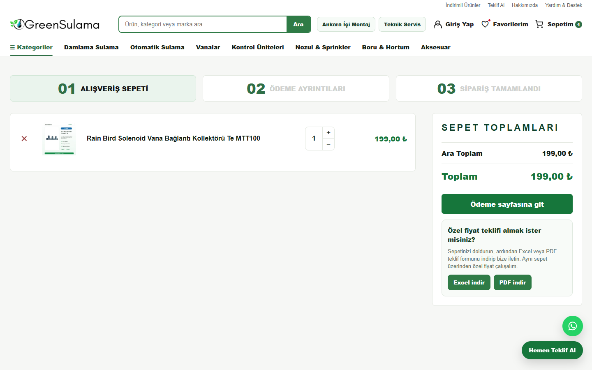Download quote with Excel indir
This screenshot has height=370, width=592.
tap(469, 282)
